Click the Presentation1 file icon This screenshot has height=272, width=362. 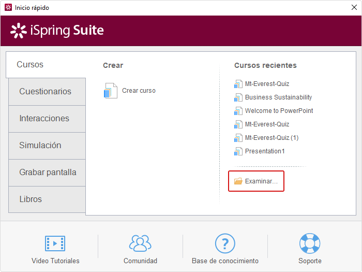coord(238,151)
